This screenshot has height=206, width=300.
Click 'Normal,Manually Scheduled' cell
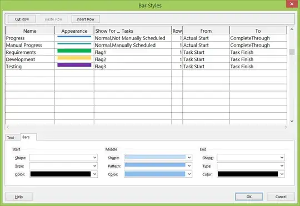coord(133,45)
